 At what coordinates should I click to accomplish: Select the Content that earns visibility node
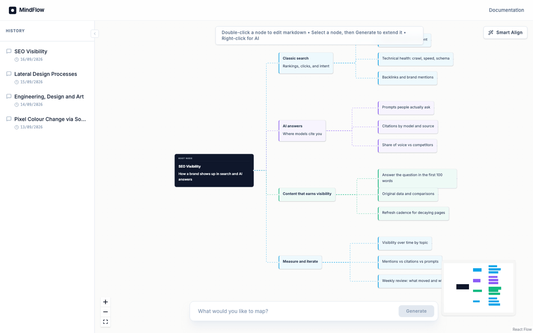pyautogui.click(x=307, y=194)
